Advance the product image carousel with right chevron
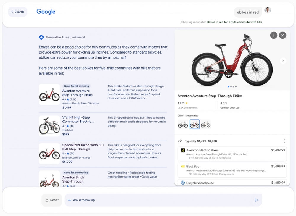296x216 pixels. pos(283,60)
